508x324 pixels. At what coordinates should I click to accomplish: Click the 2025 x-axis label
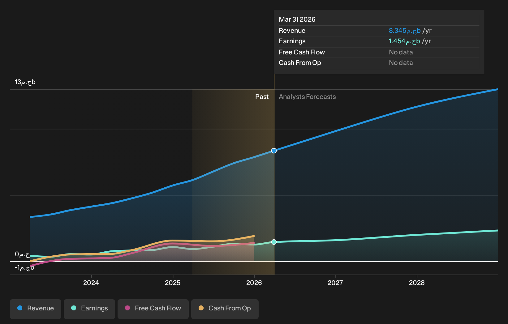173,283
